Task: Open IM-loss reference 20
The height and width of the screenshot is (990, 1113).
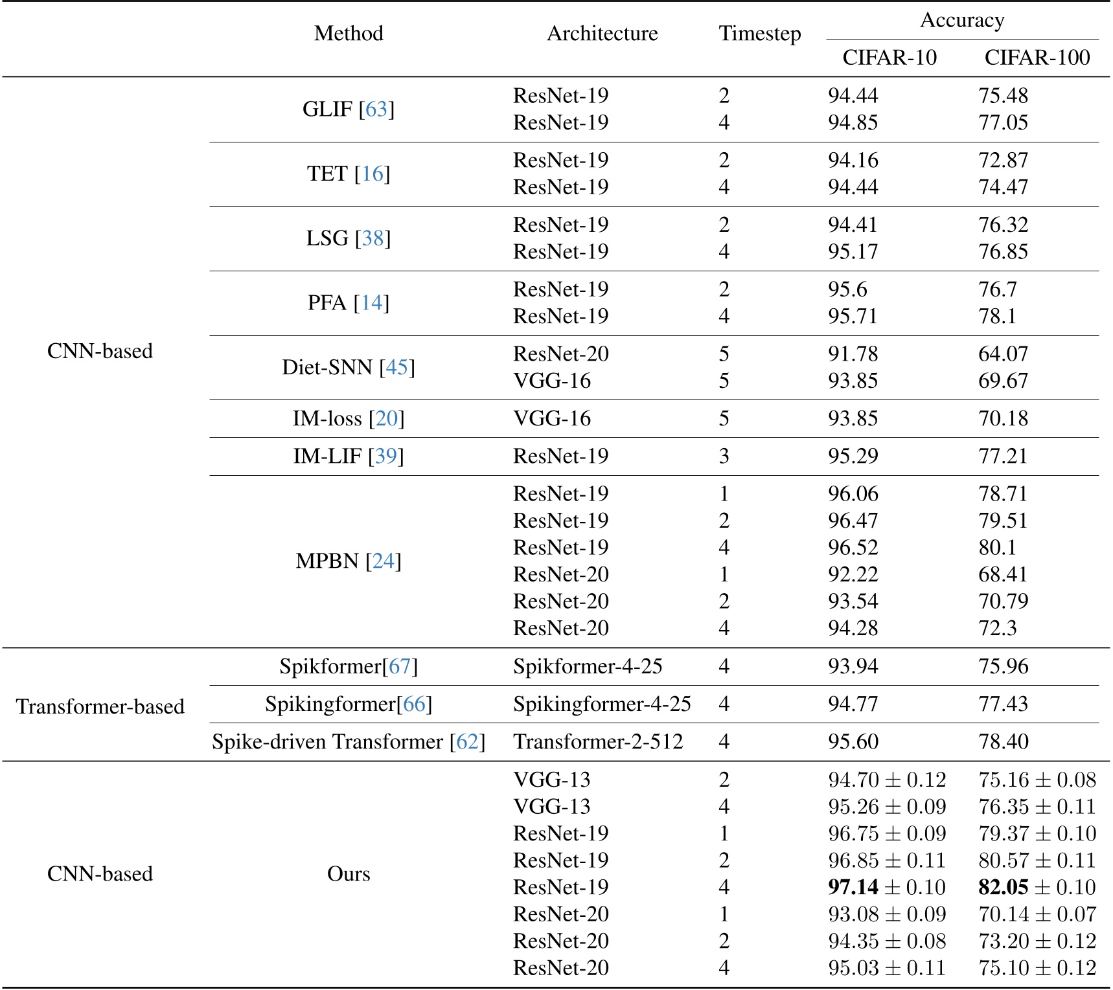Action: pos(386,419)
